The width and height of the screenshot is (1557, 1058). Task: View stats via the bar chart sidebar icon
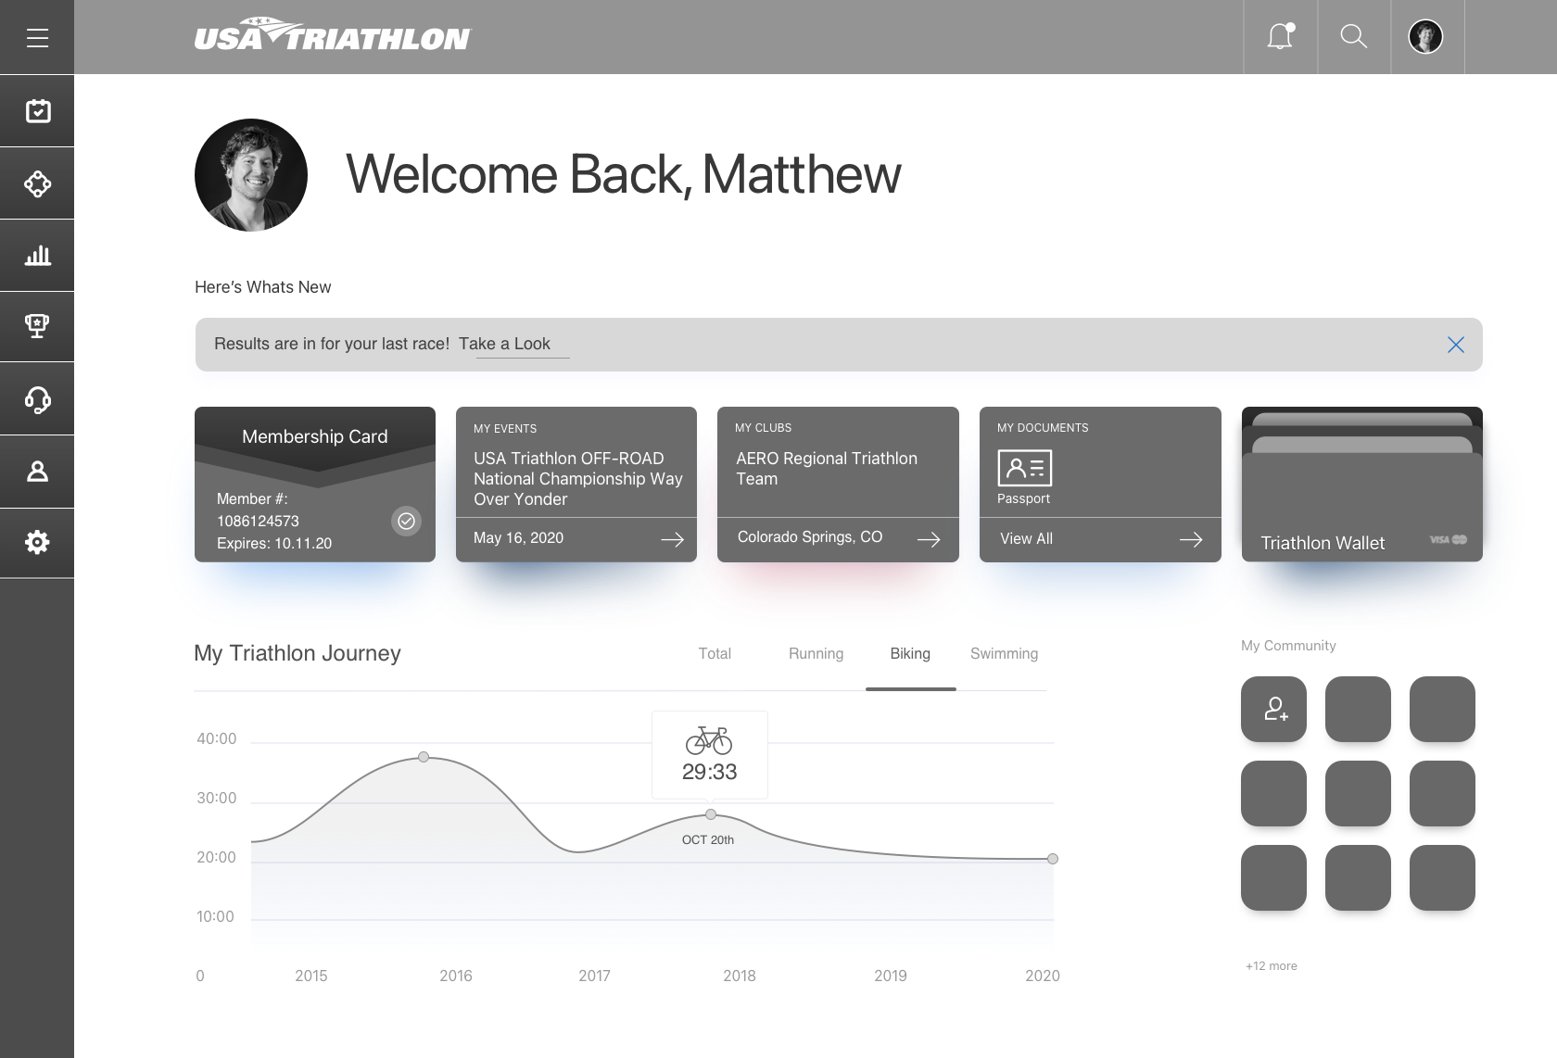pos(37,255)
